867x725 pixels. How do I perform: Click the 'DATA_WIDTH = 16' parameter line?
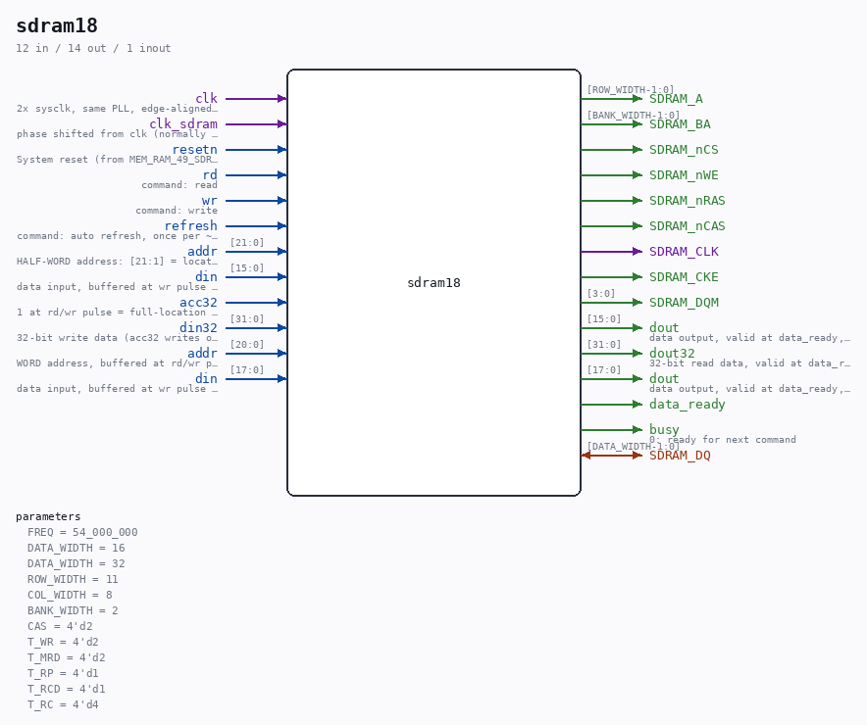[x=76, y=548]
